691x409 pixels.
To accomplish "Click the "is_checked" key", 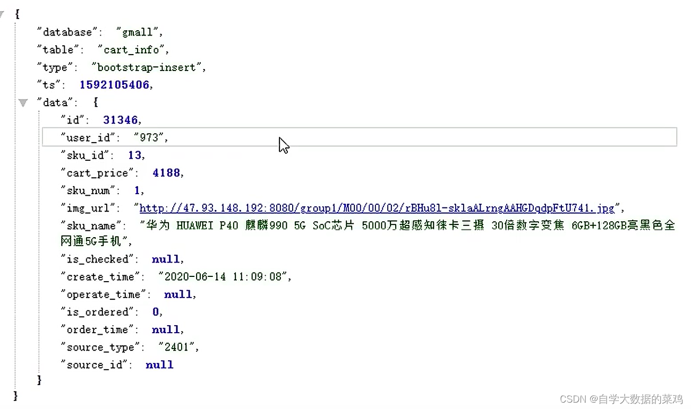I will coord(97,259).
